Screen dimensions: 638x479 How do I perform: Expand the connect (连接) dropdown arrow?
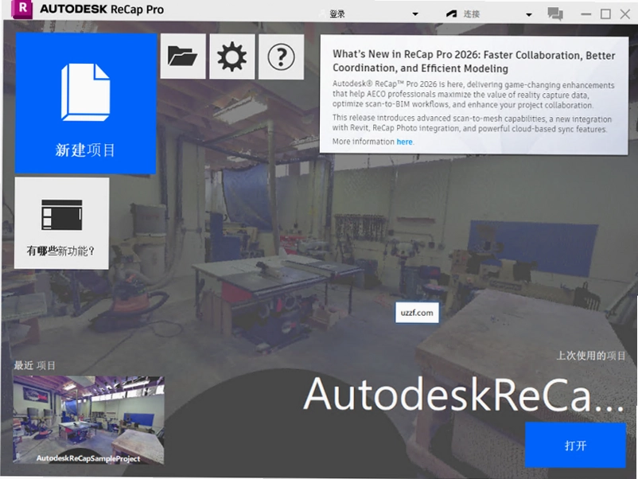coord(528,14)
